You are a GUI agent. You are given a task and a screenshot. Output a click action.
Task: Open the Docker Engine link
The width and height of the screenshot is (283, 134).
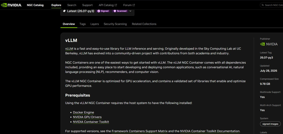click(x=83, y=112)
